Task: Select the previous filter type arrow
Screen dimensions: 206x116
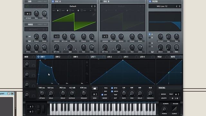Action: point(176,6)
